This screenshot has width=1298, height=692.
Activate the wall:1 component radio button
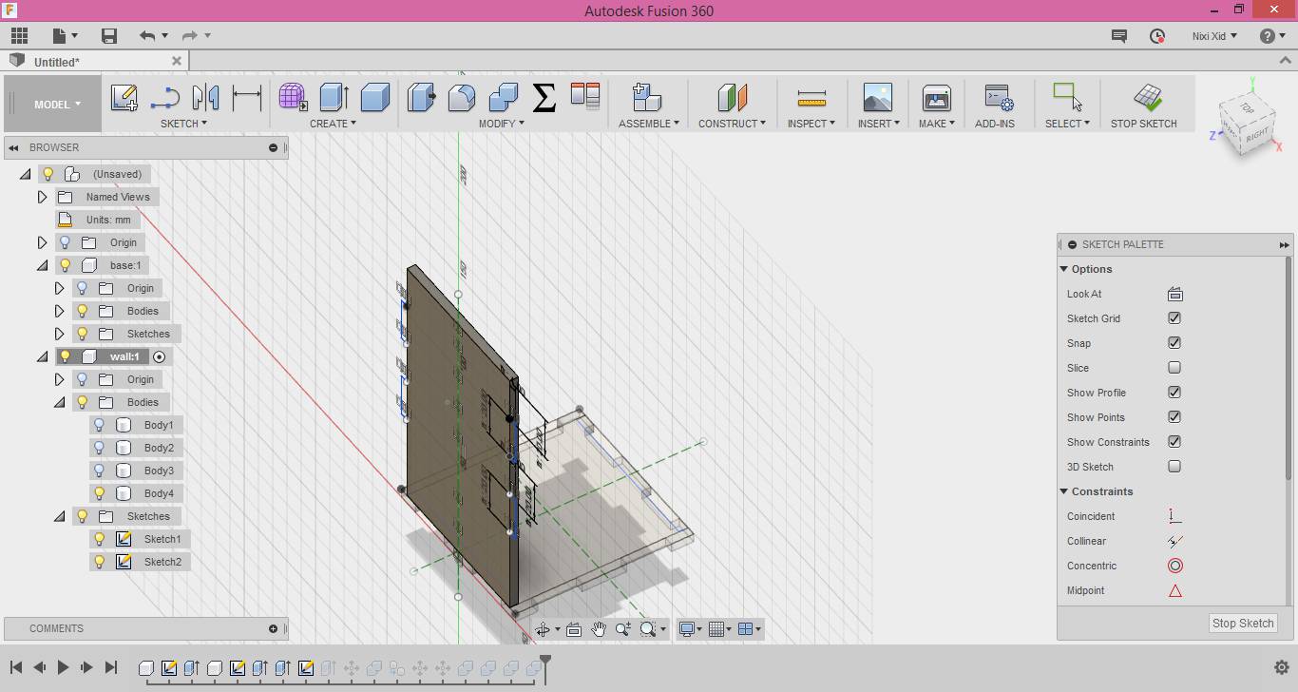pyautogui.click(x=160, y=356)
